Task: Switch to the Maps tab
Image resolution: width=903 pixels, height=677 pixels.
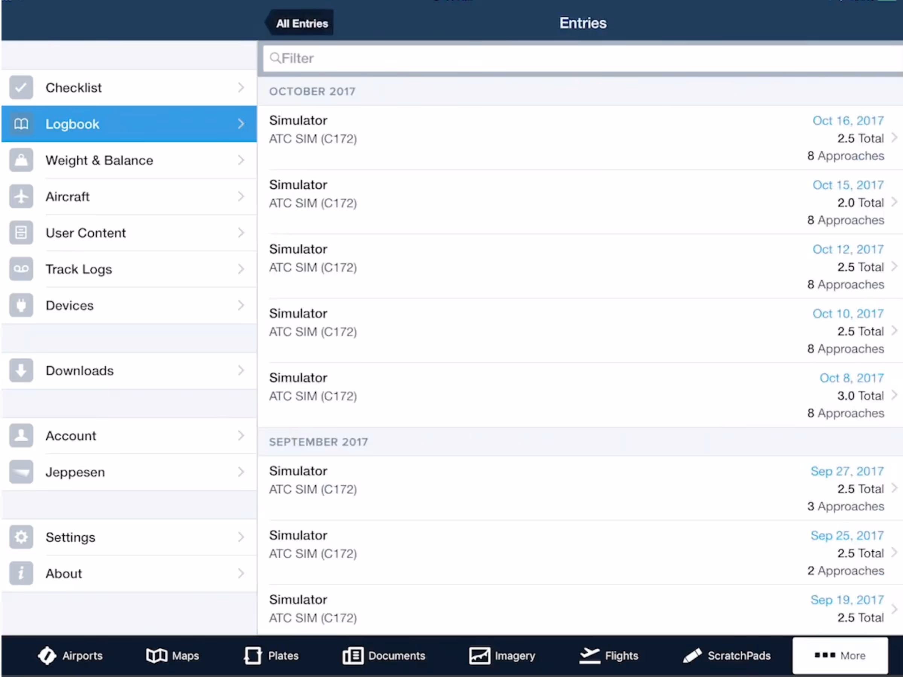Action: 172,655
